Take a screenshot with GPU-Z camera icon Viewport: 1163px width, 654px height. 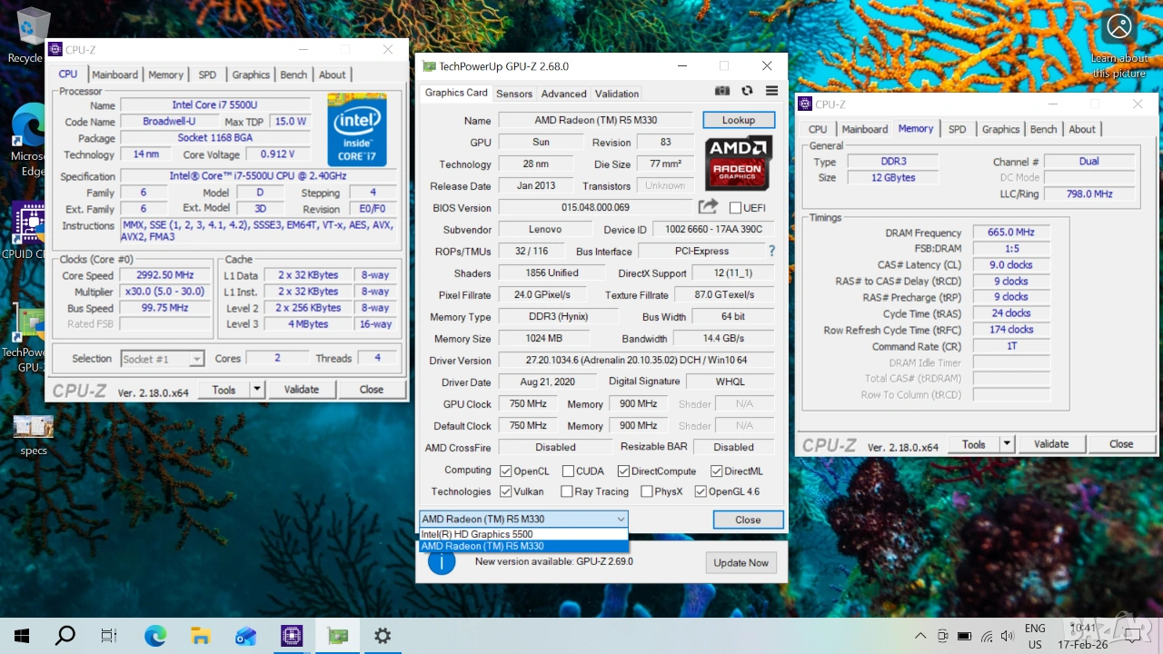[x=722, y=91]
